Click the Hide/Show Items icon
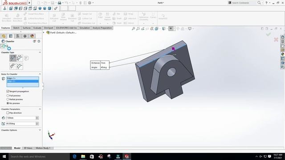The width and height of the screenshot is (285, 160). click(171, 28)
